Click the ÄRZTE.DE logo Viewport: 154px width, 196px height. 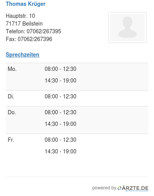click(x=133, y=188)
